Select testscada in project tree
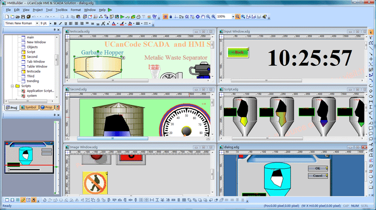 click(x=33, y=71)
